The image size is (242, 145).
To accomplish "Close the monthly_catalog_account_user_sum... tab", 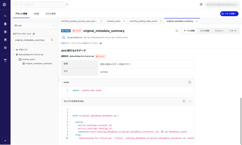I will click(101, 21).
